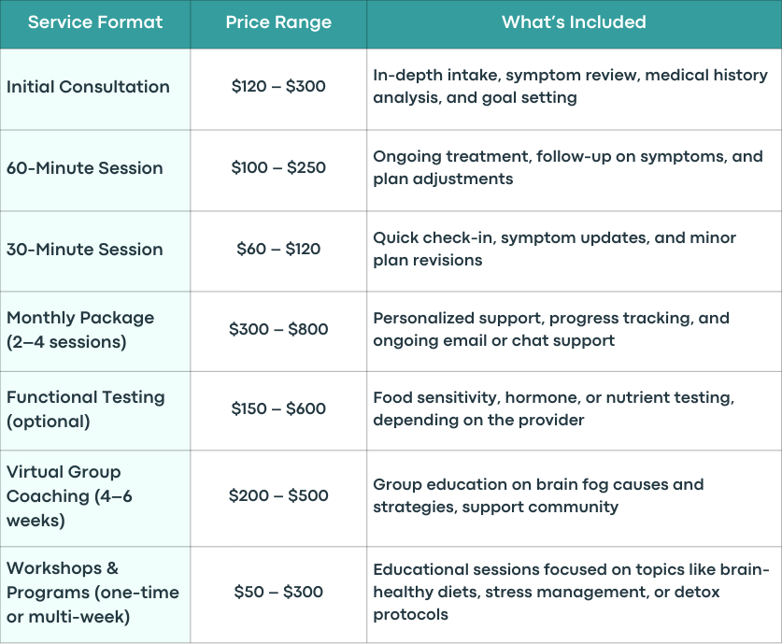The width and height of the screenshot is (782, 644).
Task: Click the What's Included column header
Action: pyautogui.click(x=574, y=22)
